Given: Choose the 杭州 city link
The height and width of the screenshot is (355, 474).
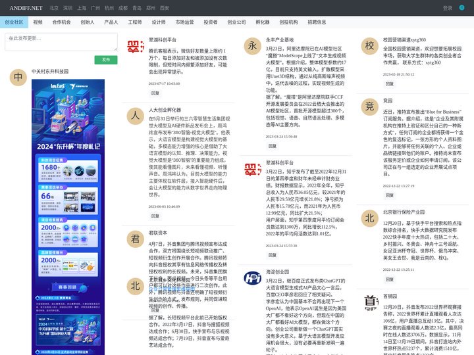Looking at the screenshot, I should (109, 8).
